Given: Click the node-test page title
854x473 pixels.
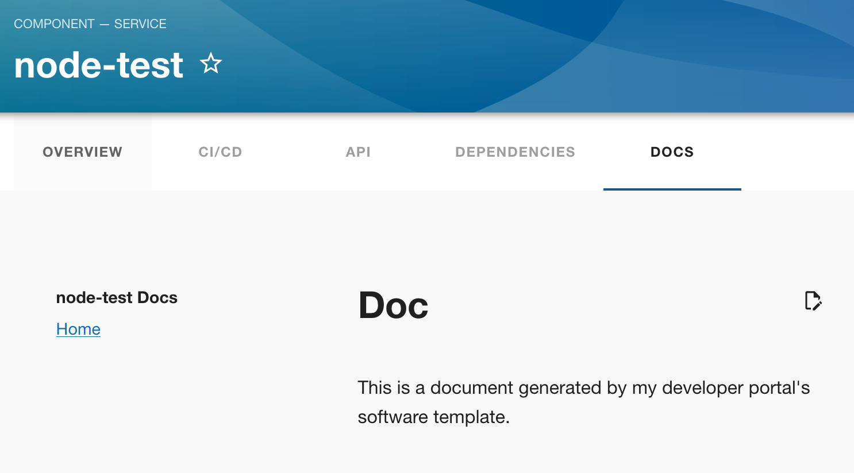Looking at the screenshot, I should point(99,65).
